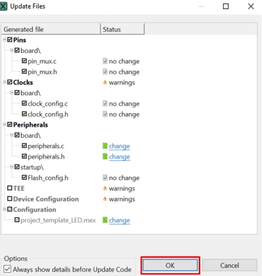
Task: Open the change link for peripherals.c
Action: click(120, 146)
